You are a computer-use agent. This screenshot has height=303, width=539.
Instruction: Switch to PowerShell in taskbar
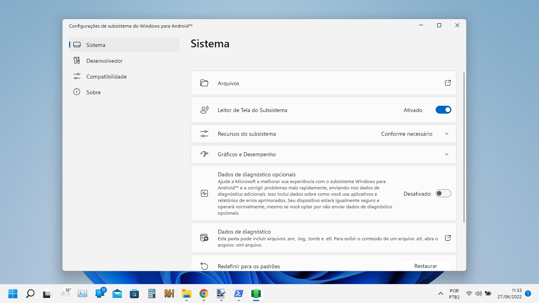238,294
